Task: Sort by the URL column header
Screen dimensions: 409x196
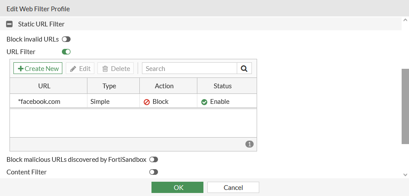Action: [x=44, y=86]
